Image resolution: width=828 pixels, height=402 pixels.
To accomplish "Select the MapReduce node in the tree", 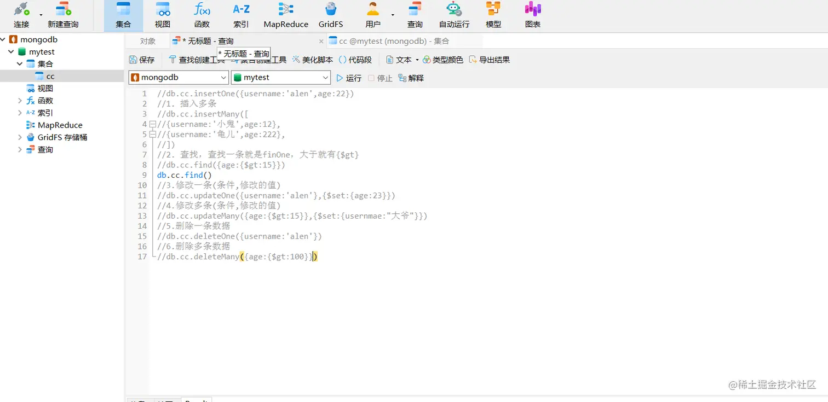I will tap(60, 125).
